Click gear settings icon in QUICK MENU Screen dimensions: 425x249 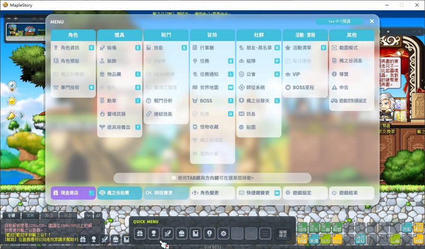[223, 233]
